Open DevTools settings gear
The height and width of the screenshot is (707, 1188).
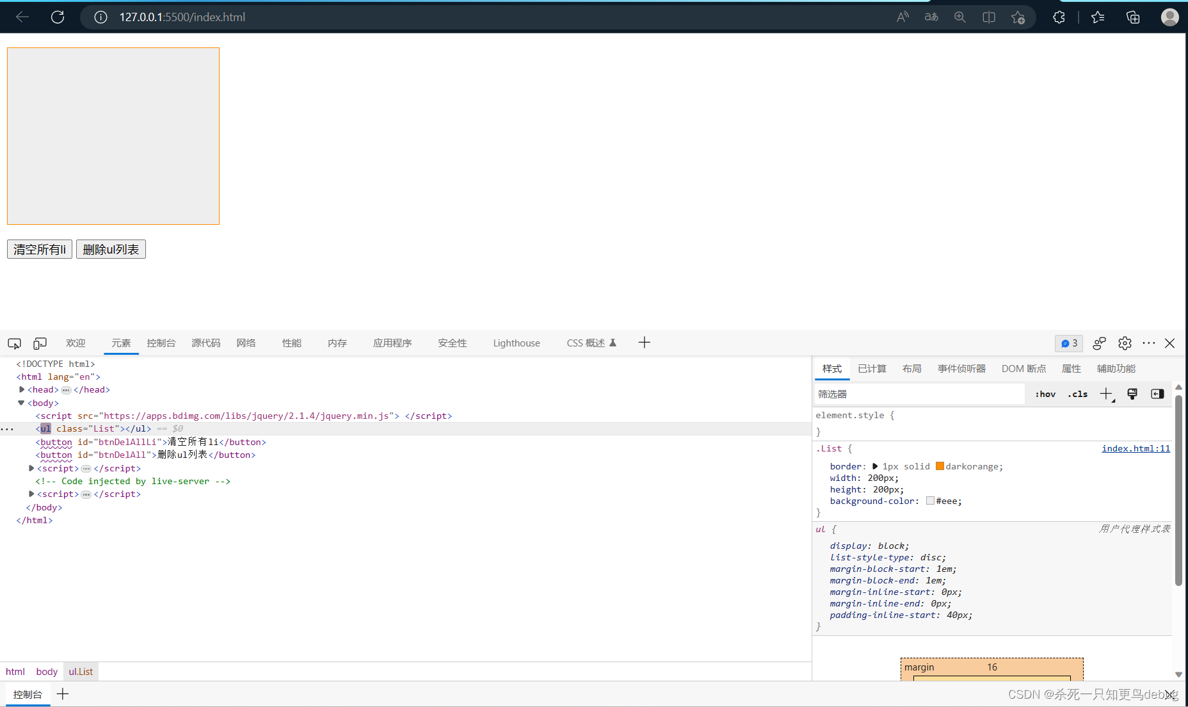[x=1125, y=343]
